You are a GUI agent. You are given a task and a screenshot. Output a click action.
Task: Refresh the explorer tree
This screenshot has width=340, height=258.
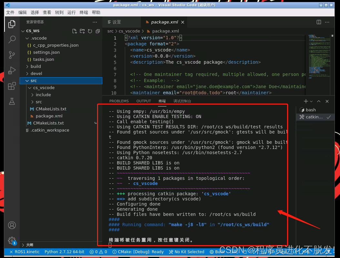90,31
